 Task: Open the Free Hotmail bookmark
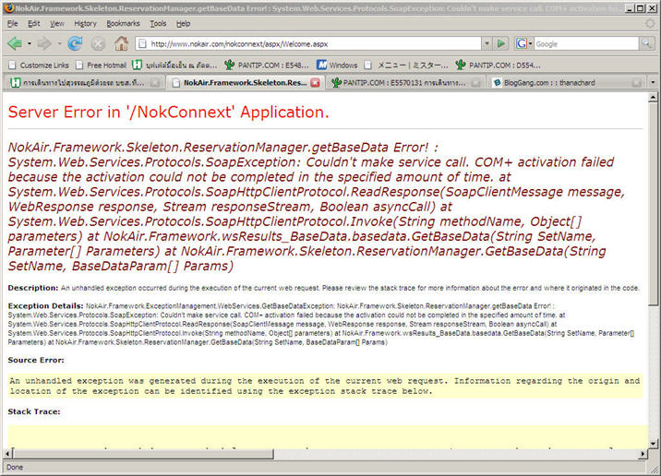tap(102, 65)
